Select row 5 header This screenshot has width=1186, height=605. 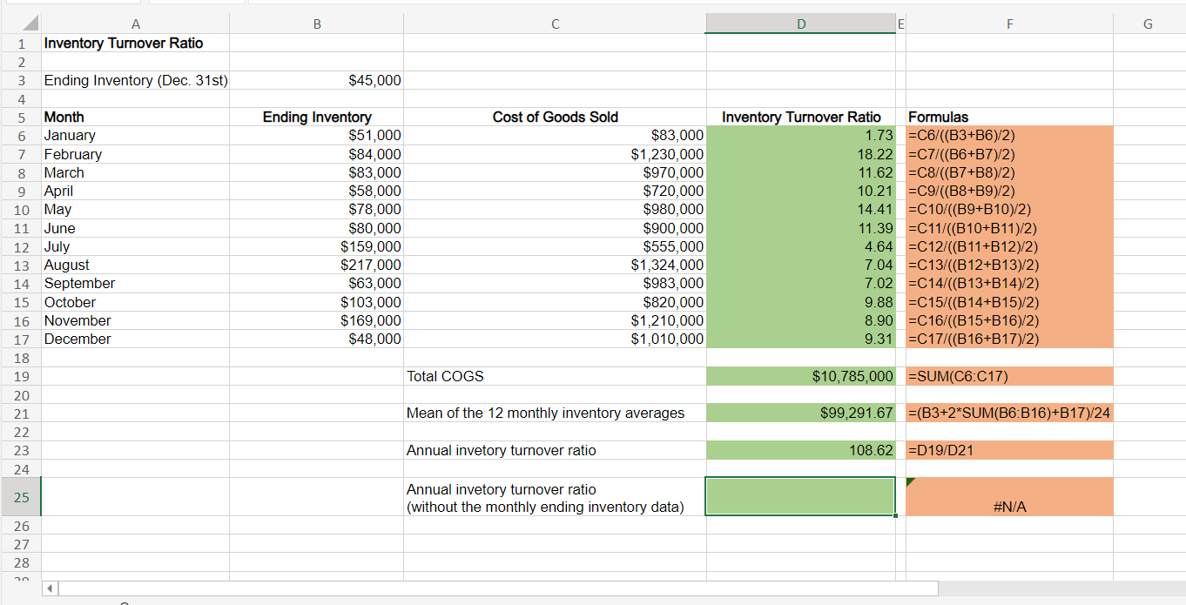(x=21, y=117)
